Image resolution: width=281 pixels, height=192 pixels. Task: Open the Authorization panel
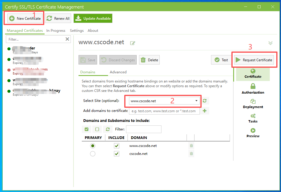(253, 90)
